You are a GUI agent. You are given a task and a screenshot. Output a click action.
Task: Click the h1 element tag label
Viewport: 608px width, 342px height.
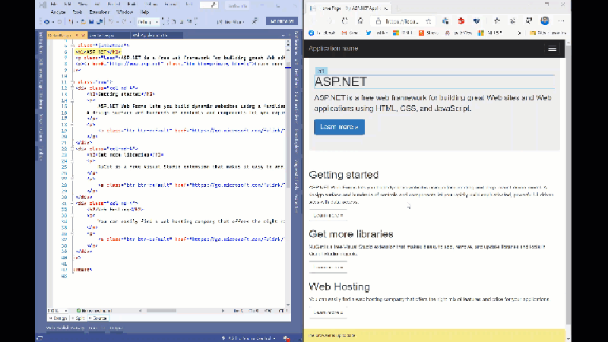321,71
